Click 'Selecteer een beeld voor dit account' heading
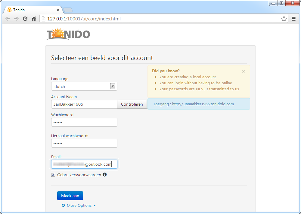This screenshot has width=301, height=214. [102, 58]
